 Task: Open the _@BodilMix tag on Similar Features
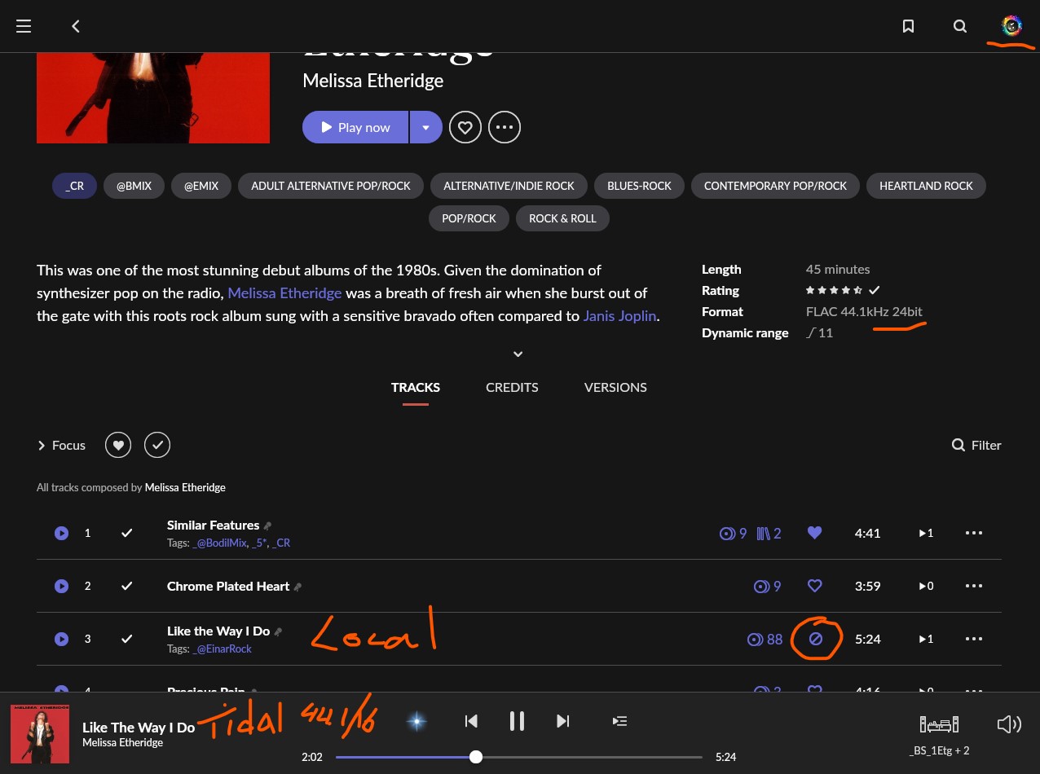pyautogui.click(x=219, y=543)
